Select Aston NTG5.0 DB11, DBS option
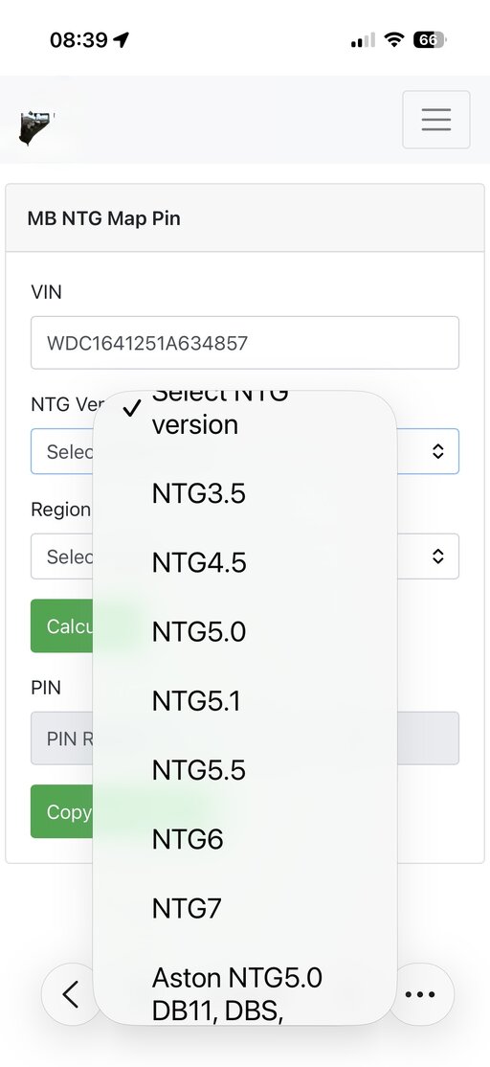 [245, 993]
